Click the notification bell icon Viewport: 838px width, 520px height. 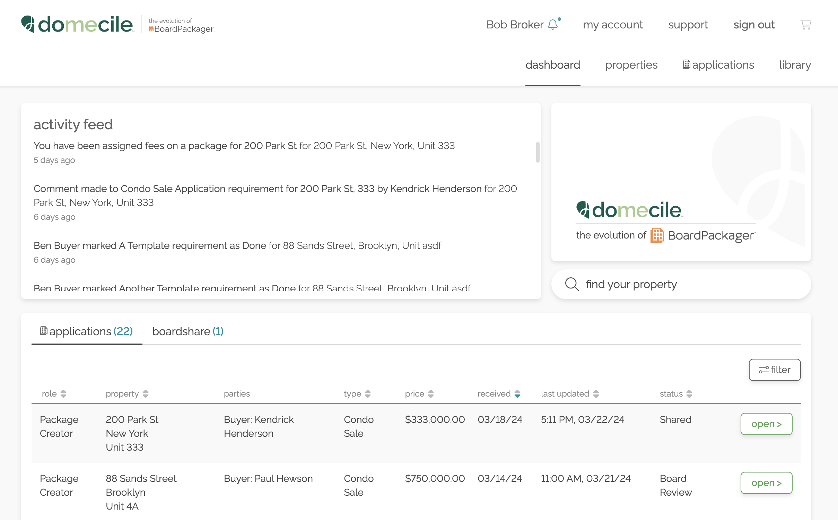click(553, 25)
